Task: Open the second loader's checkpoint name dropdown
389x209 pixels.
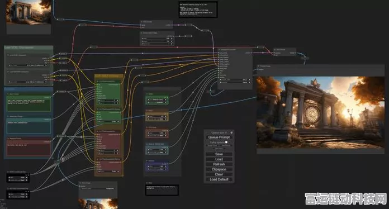Action: tap(28, 82)
